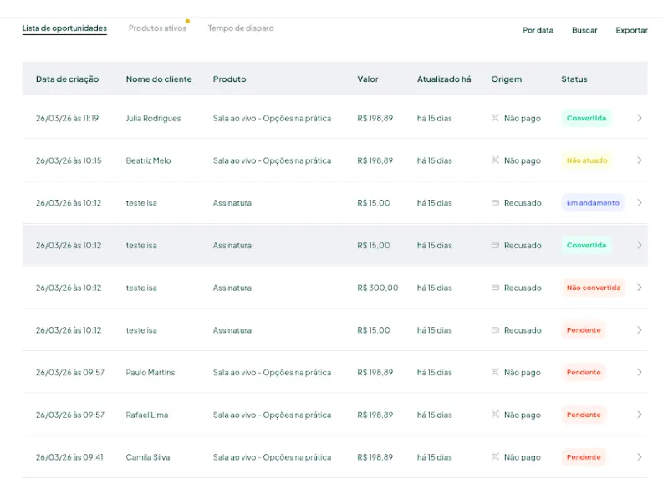This screenshot has height=484, width=663.
Task: Open Beatriz Melo opportunity via its chevron arrow
Action: (640, 160)
